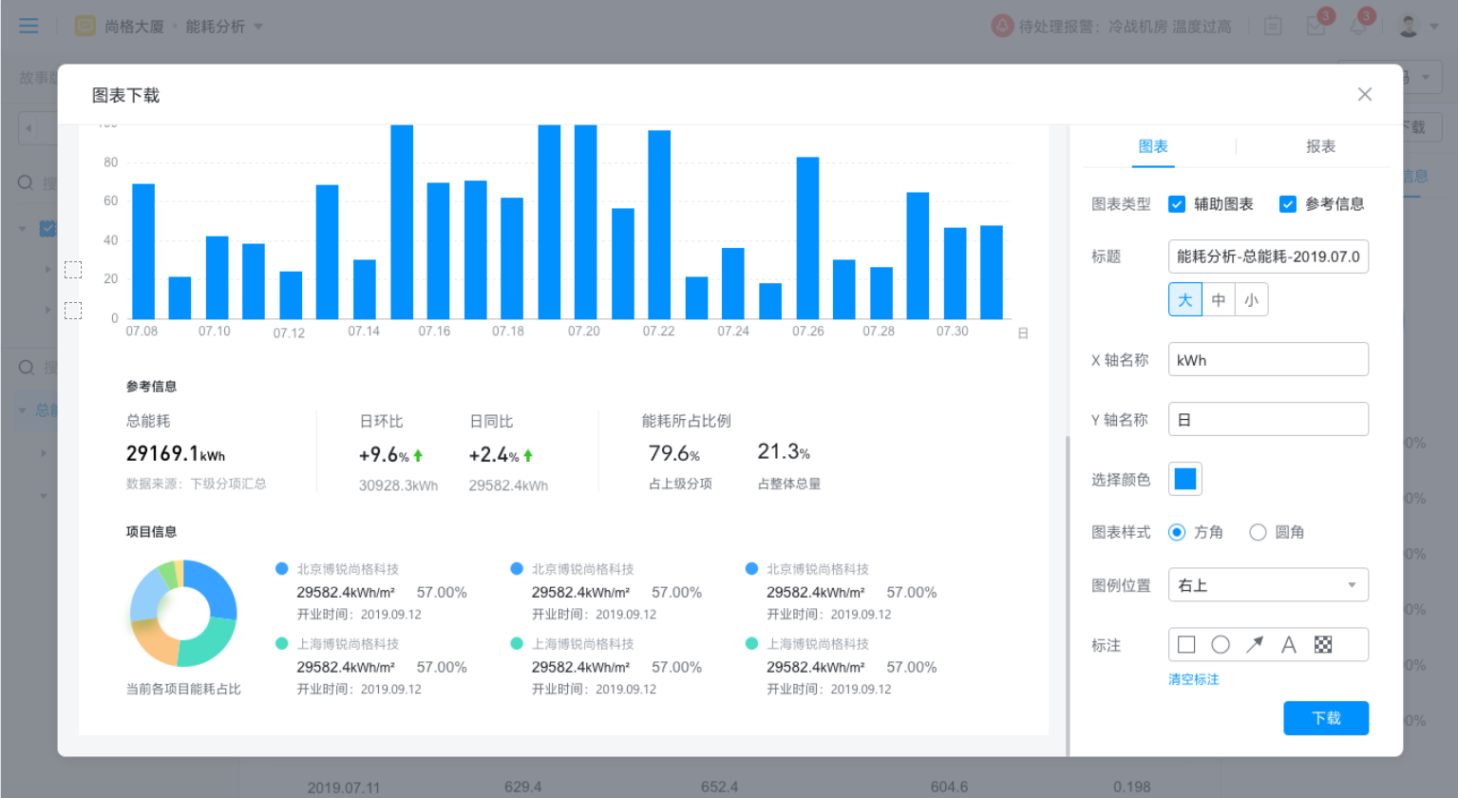Viewport: 1458px width, 798px height.
Task: Click the 参考信息 section heading
Action: tap(152, 387)
